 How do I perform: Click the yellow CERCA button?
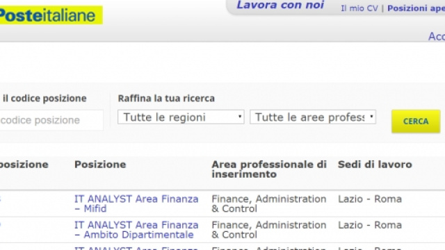416,122
